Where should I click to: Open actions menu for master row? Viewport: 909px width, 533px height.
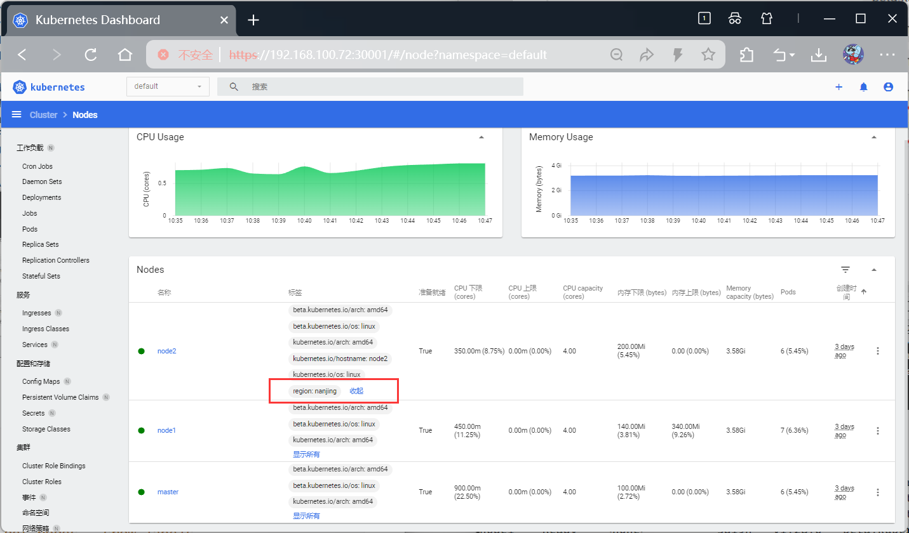(878, 492)
